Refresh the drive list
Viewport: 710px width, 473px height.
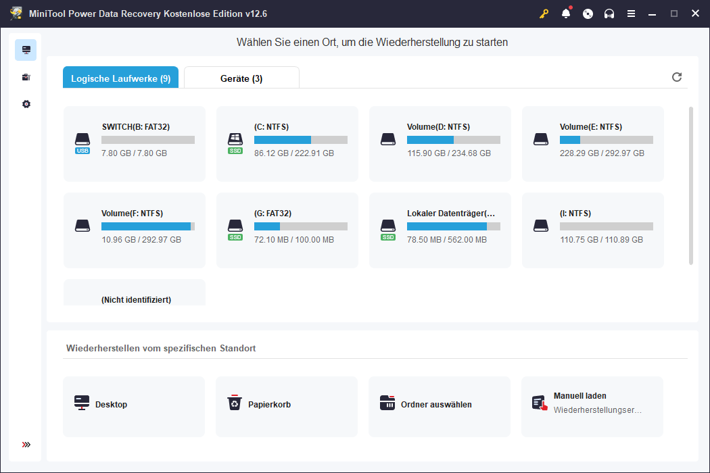pos(677,77)
